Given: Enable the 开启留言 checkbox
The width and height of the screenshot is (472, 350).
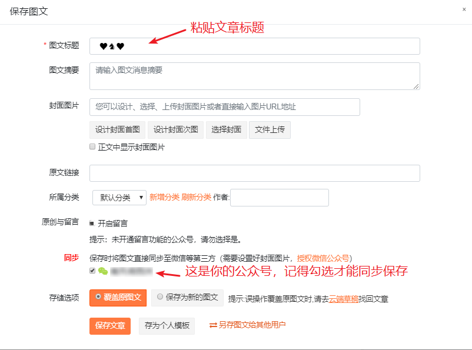Looking at the screenshot, I should tap(92, 223).
